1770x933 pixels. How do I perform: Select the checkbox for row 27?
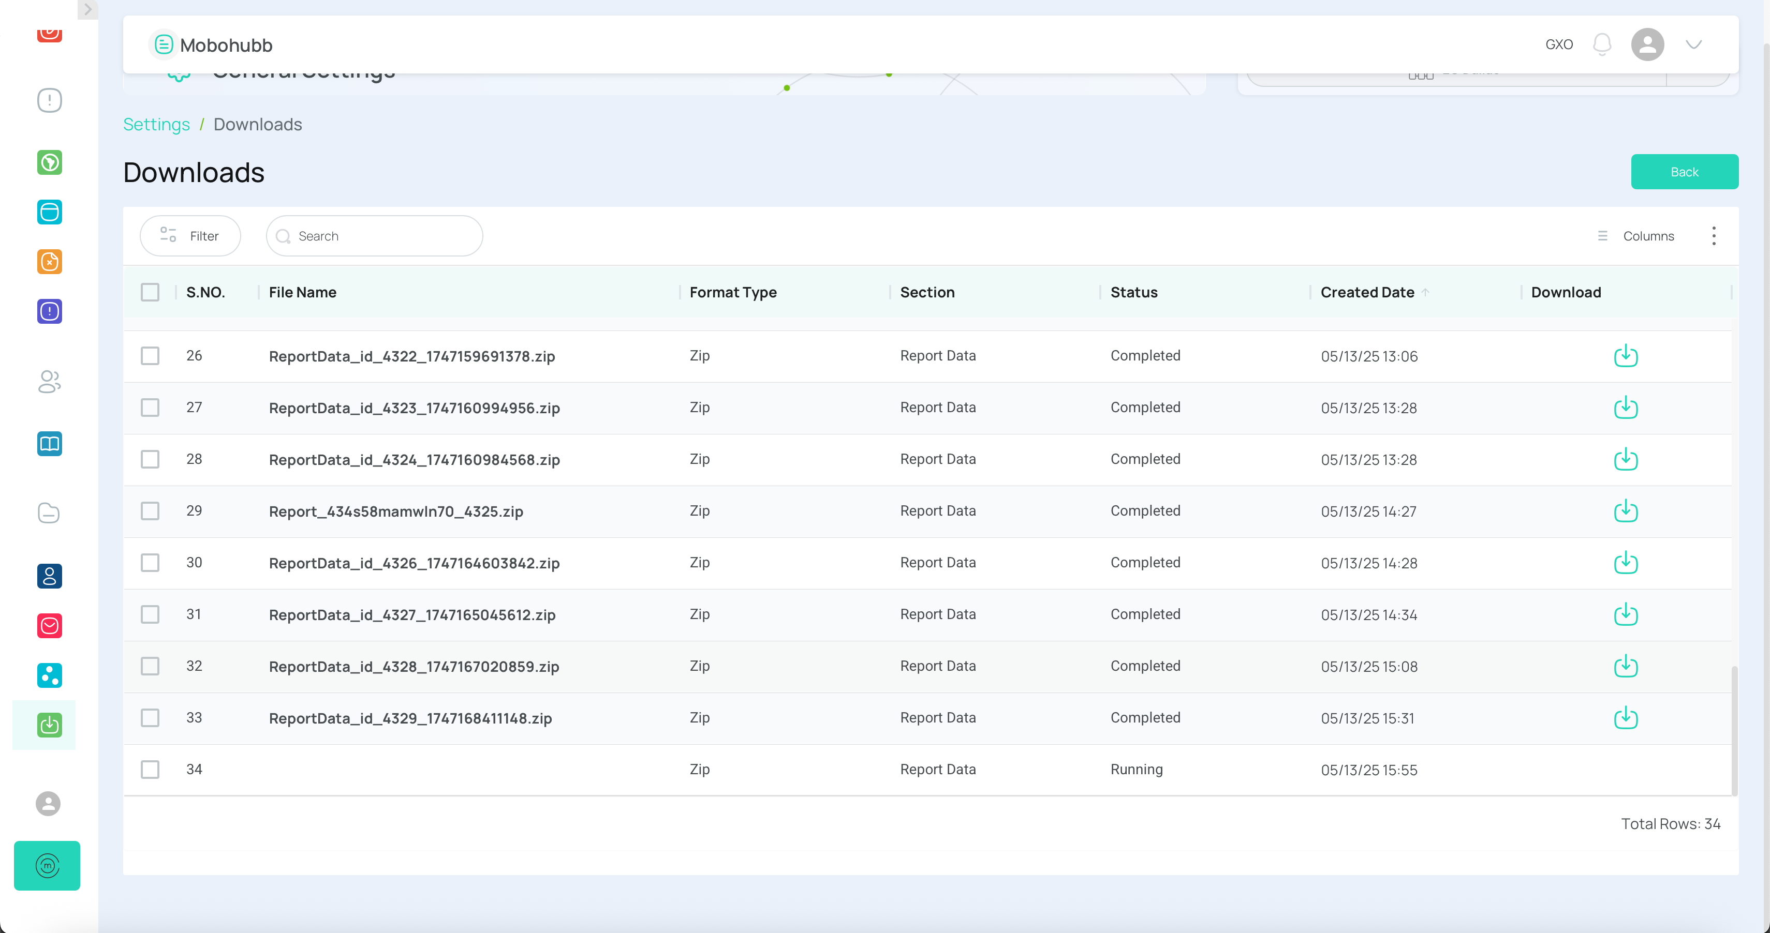coord(150,407)
